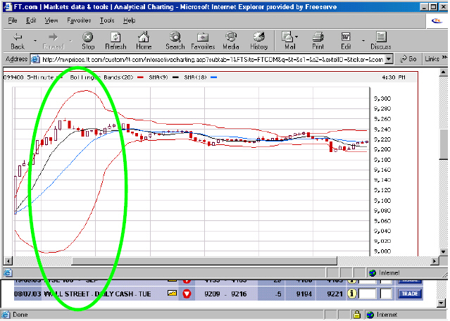
Task: Click red Bollinger Bands legend swatch
Action: (140, 77)
